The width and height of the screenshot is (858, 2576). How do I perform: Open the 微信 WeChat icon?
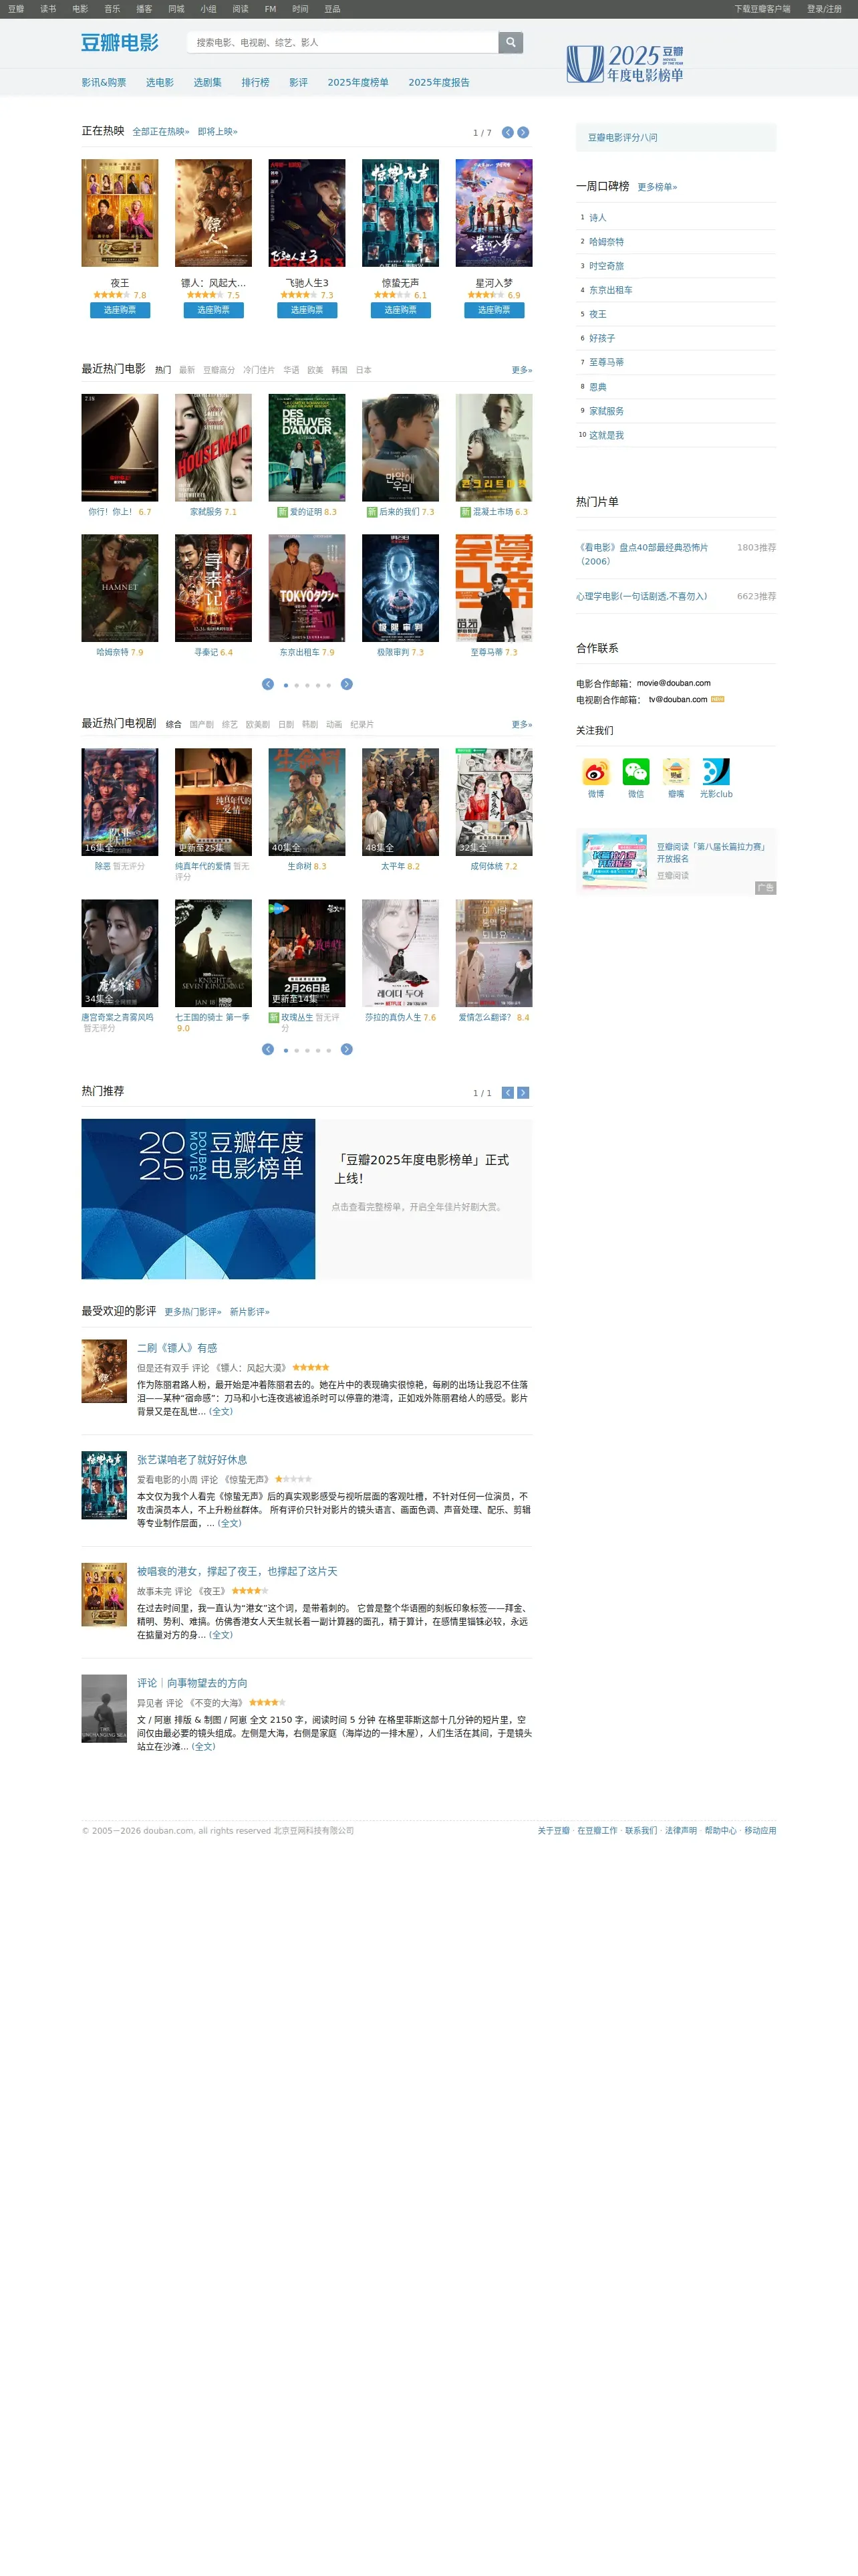pos(635,772)
